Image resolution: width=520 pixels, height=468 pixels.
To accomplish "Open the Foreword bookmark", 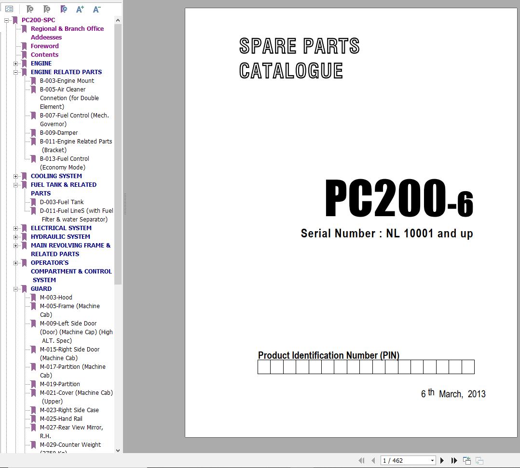I will [44, 46].
